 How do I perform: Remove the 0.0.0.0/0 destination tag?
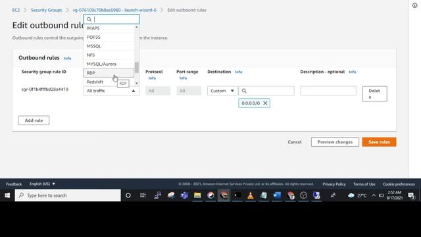coord(265,103)
